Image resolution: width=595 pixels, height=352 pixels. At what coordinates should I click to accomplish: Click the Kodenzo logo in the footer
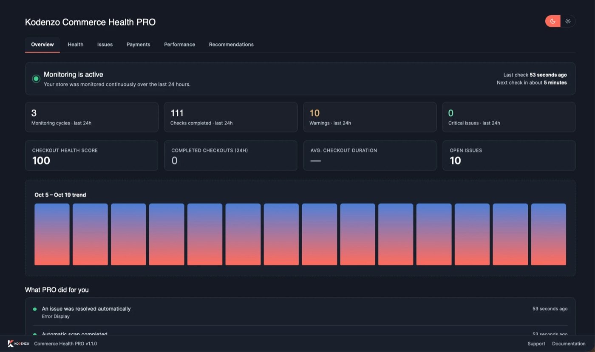click(18, 344)
